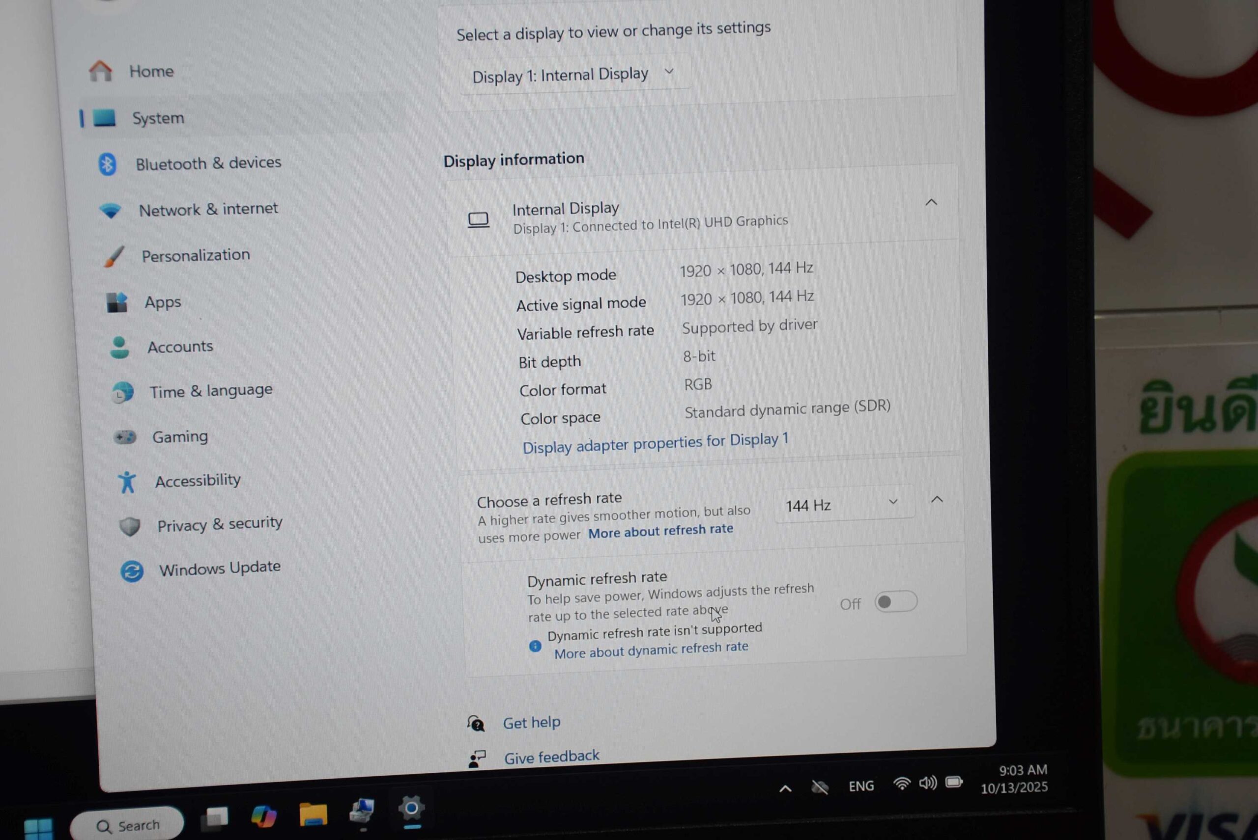Select Time & language in the sidebar
The image size is (1258, 840).
(x=210, y=390)
